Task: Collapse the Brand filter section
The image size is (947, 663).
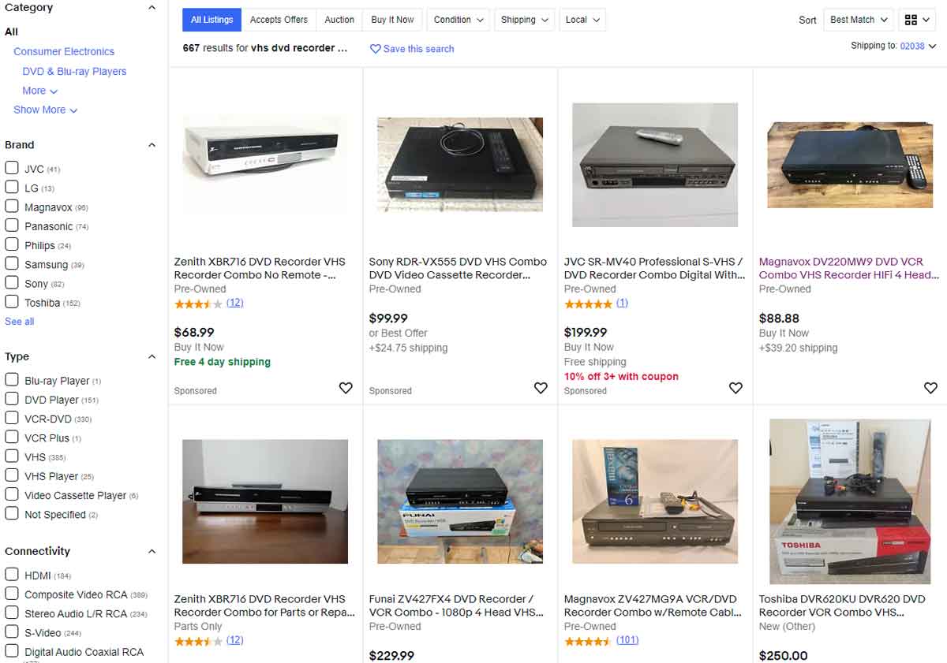Action: tap(152, 145)
